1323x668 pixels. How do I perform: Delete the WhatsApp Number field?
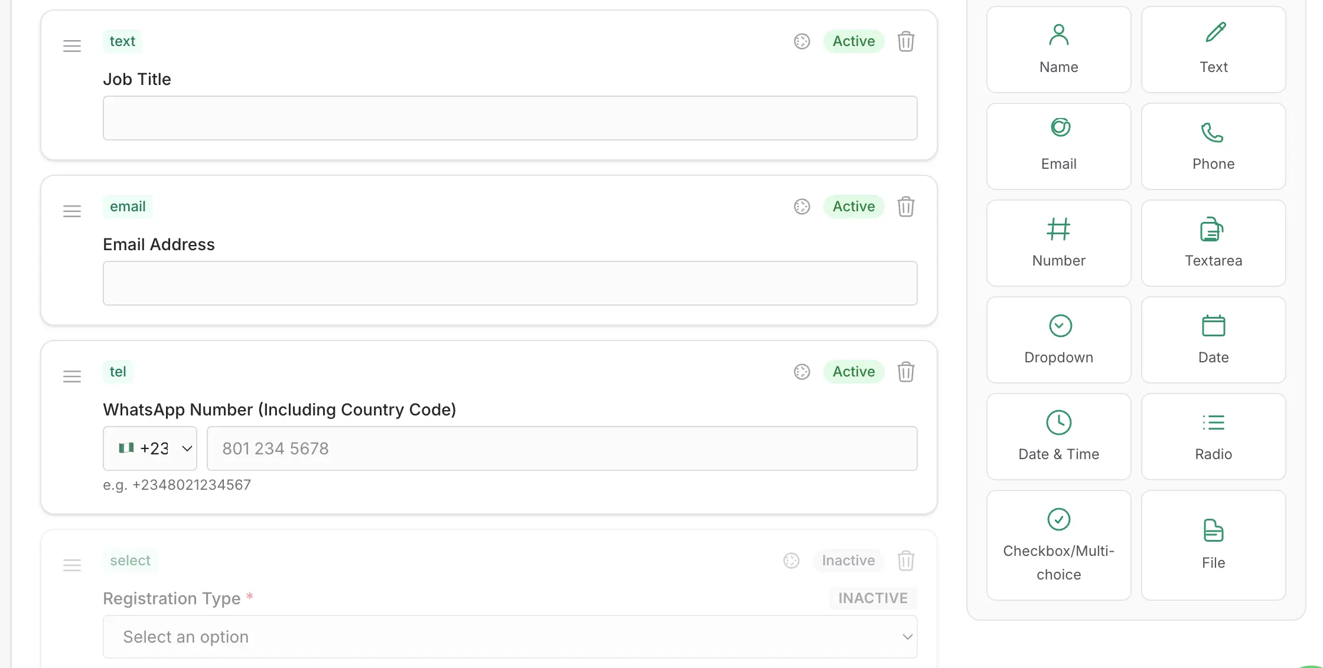coord(905,372)
